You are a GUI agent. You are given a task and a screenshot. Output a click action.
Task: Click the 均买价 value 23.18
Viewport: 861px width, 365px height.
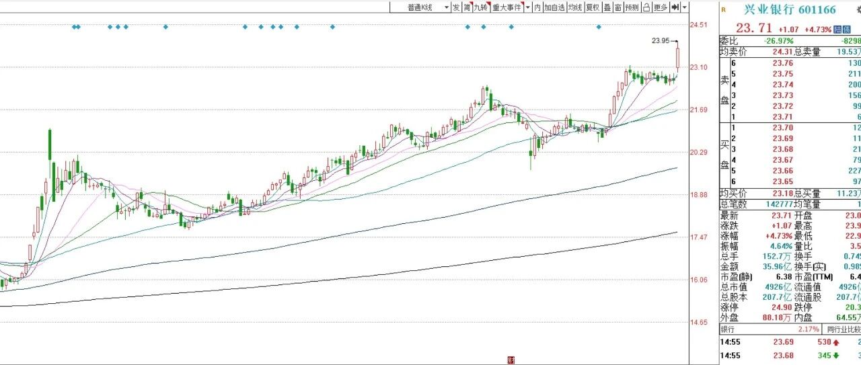(783, 193)
